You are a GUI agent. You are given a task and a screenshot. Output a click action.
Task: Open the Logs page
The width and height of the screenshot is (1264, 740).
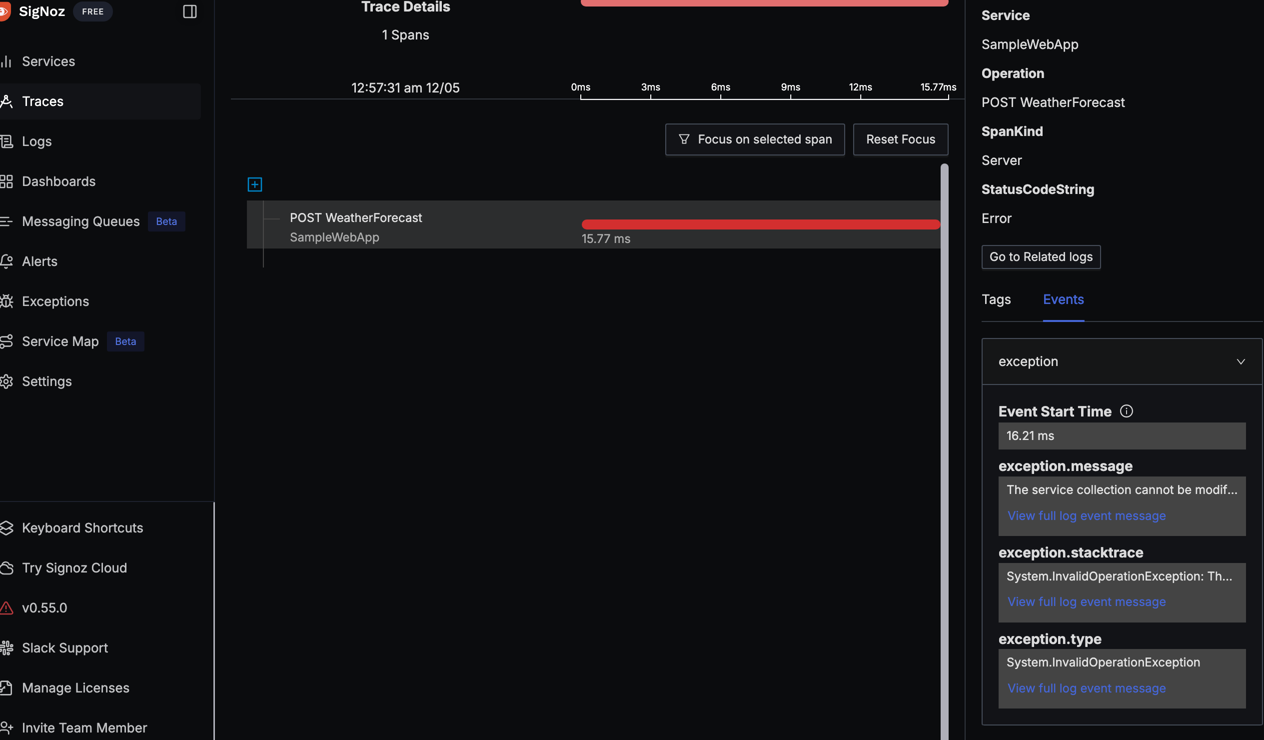(36, 141)
